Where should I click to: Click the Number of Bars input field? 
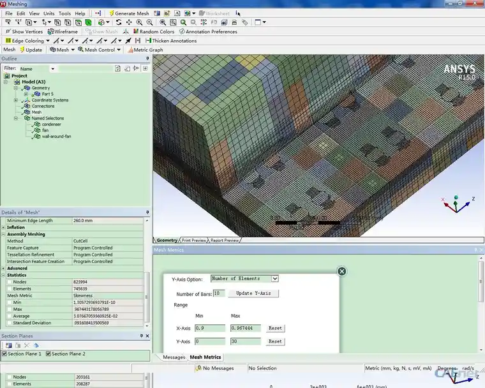pos(219,294)
